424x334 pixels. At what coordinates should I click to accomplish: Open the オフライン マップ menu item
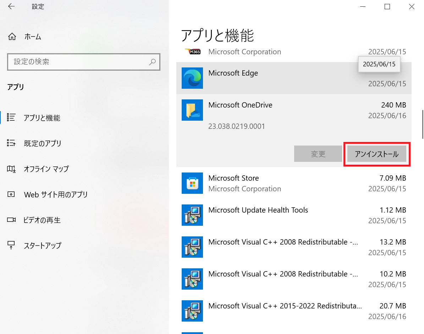tap(84, 169)
